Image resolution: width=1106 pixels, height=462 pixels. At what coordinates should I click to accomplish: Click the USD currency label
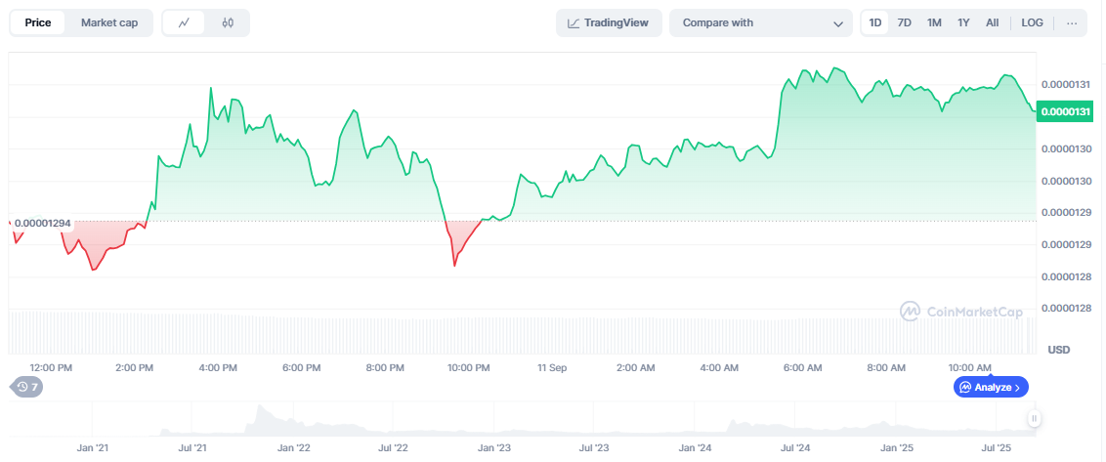click(1059, 349)
